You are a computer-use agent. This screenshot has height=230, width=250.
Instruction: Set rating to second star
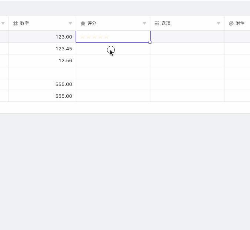89,37
